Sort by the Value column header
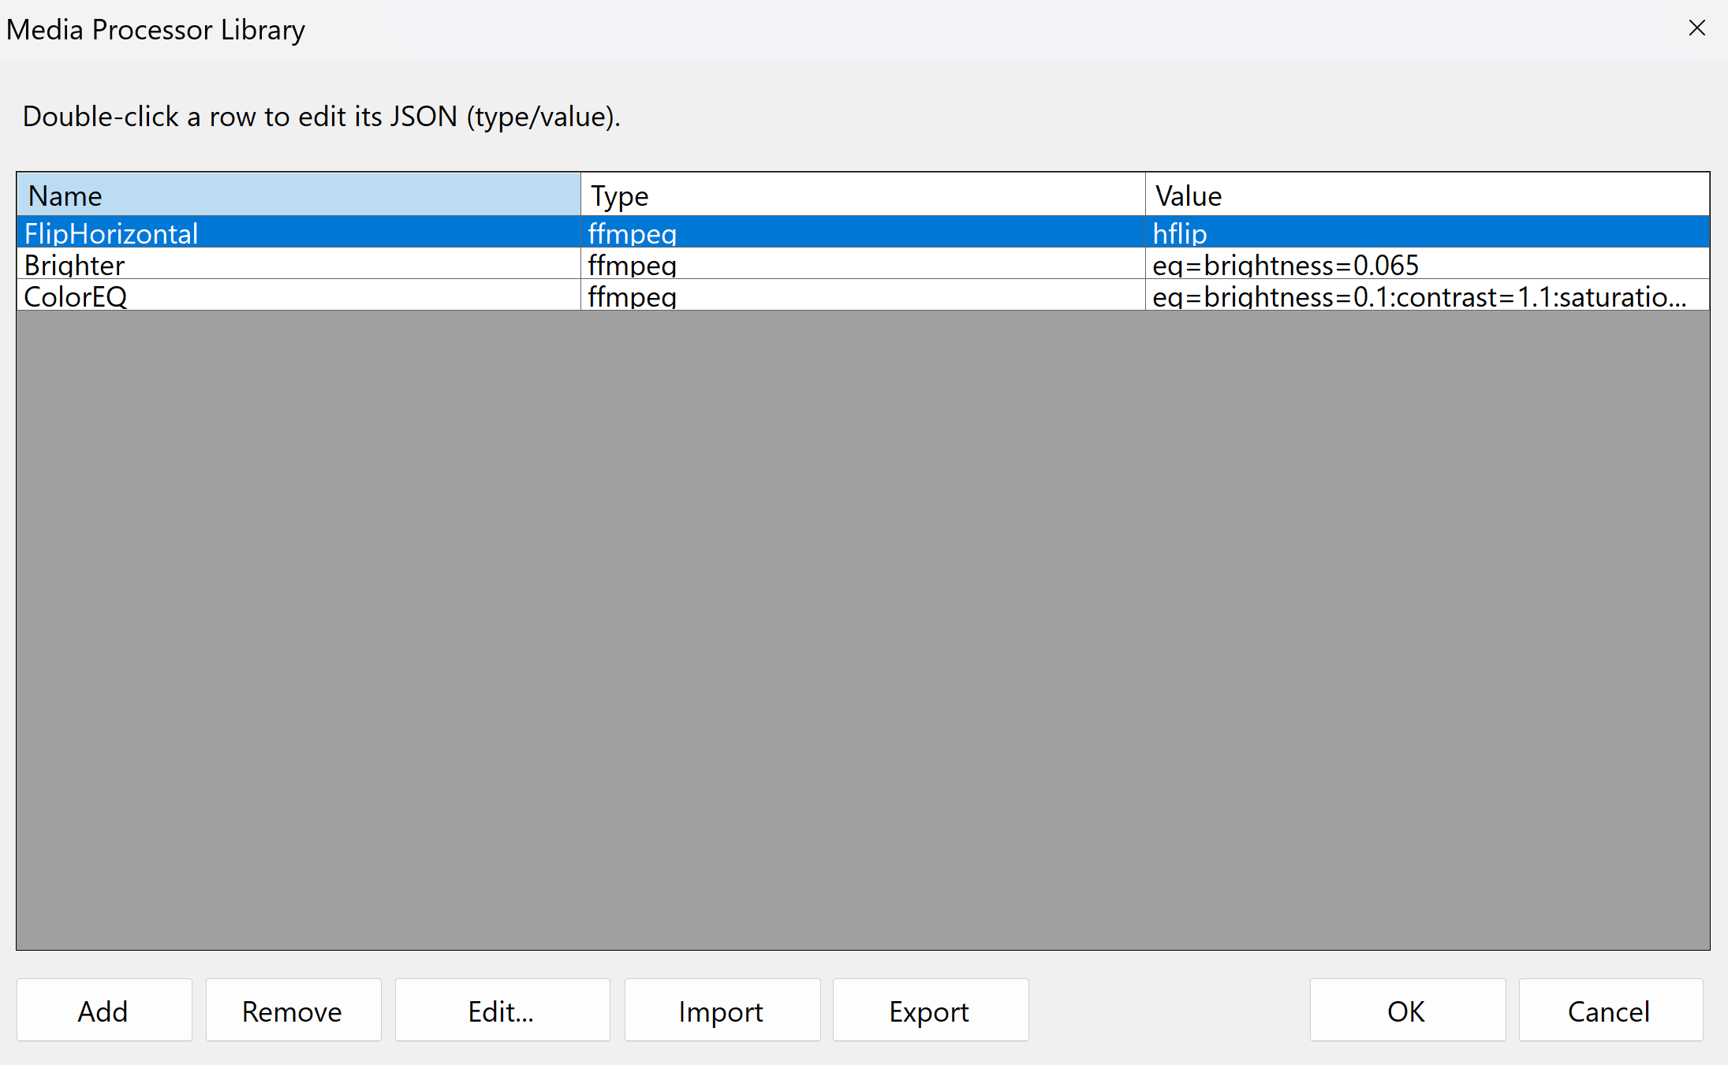This screenshot has height=1065, width=1728. 1420,194
